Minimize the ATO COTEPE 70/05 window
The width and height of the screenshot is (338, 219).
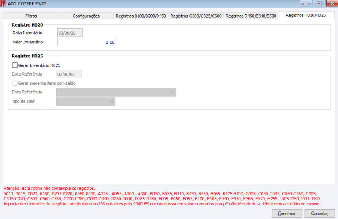pyautogui.click(x=305, y=3)
